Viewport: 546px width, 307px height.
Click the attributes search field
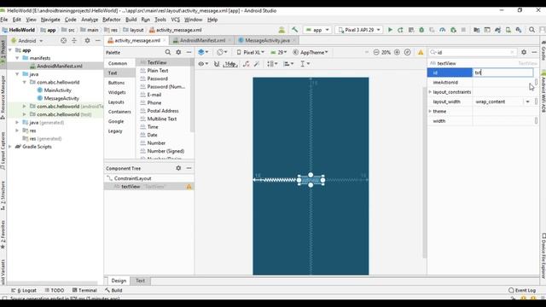[472, 52]
